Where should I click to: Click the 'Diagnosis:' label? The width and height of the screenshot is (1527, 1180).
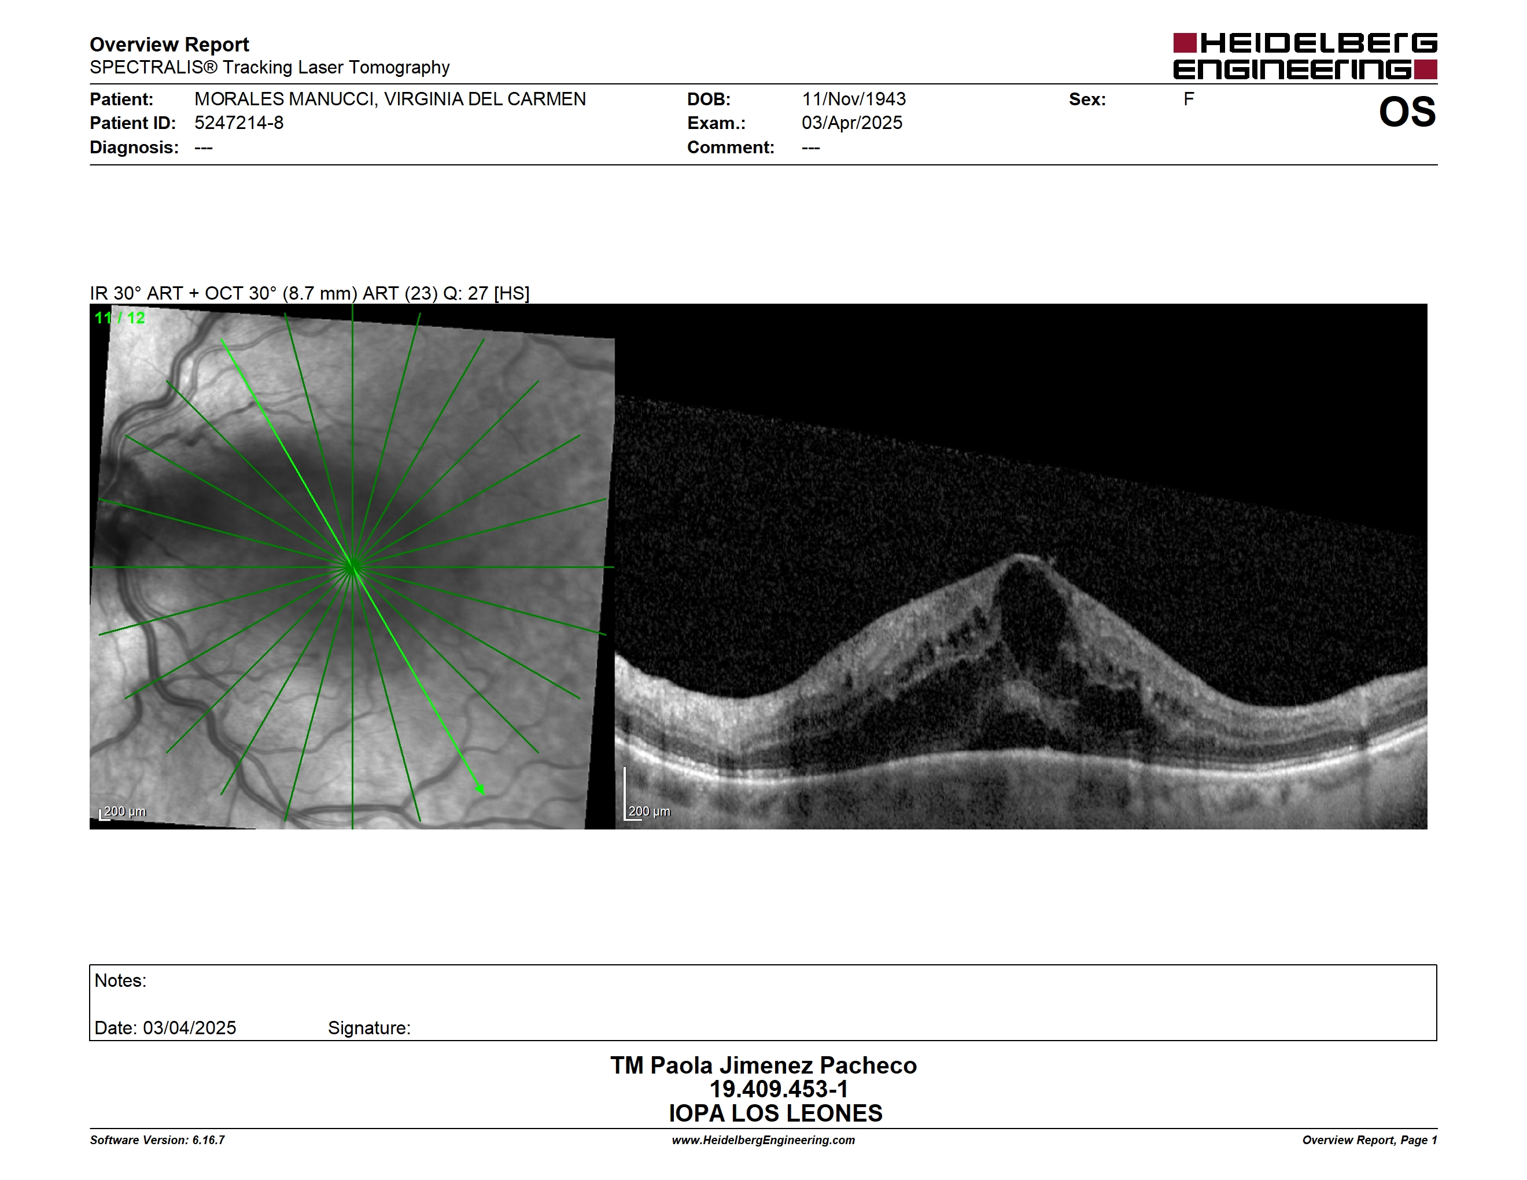coord(134,147)
